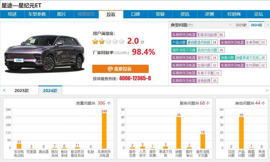This screenshot has height=162, width=270.
Task: Click the 前后桥及悬挂系统 11 bar
Action: pos(77,148)
